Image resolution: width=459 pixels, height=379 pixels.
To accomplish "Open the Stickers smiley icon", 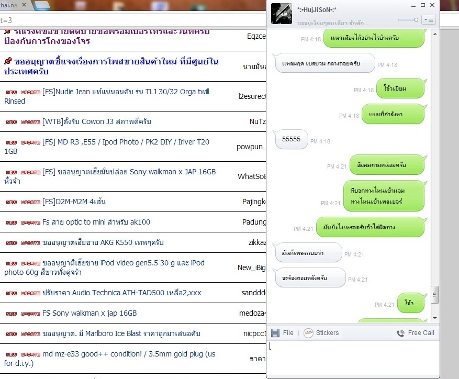I will (308, 333).
